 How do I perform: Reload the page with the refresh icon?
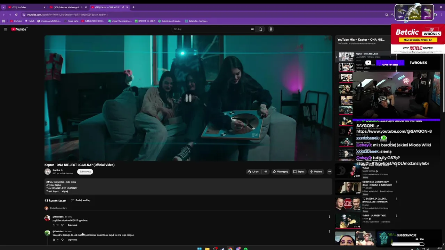16,15
